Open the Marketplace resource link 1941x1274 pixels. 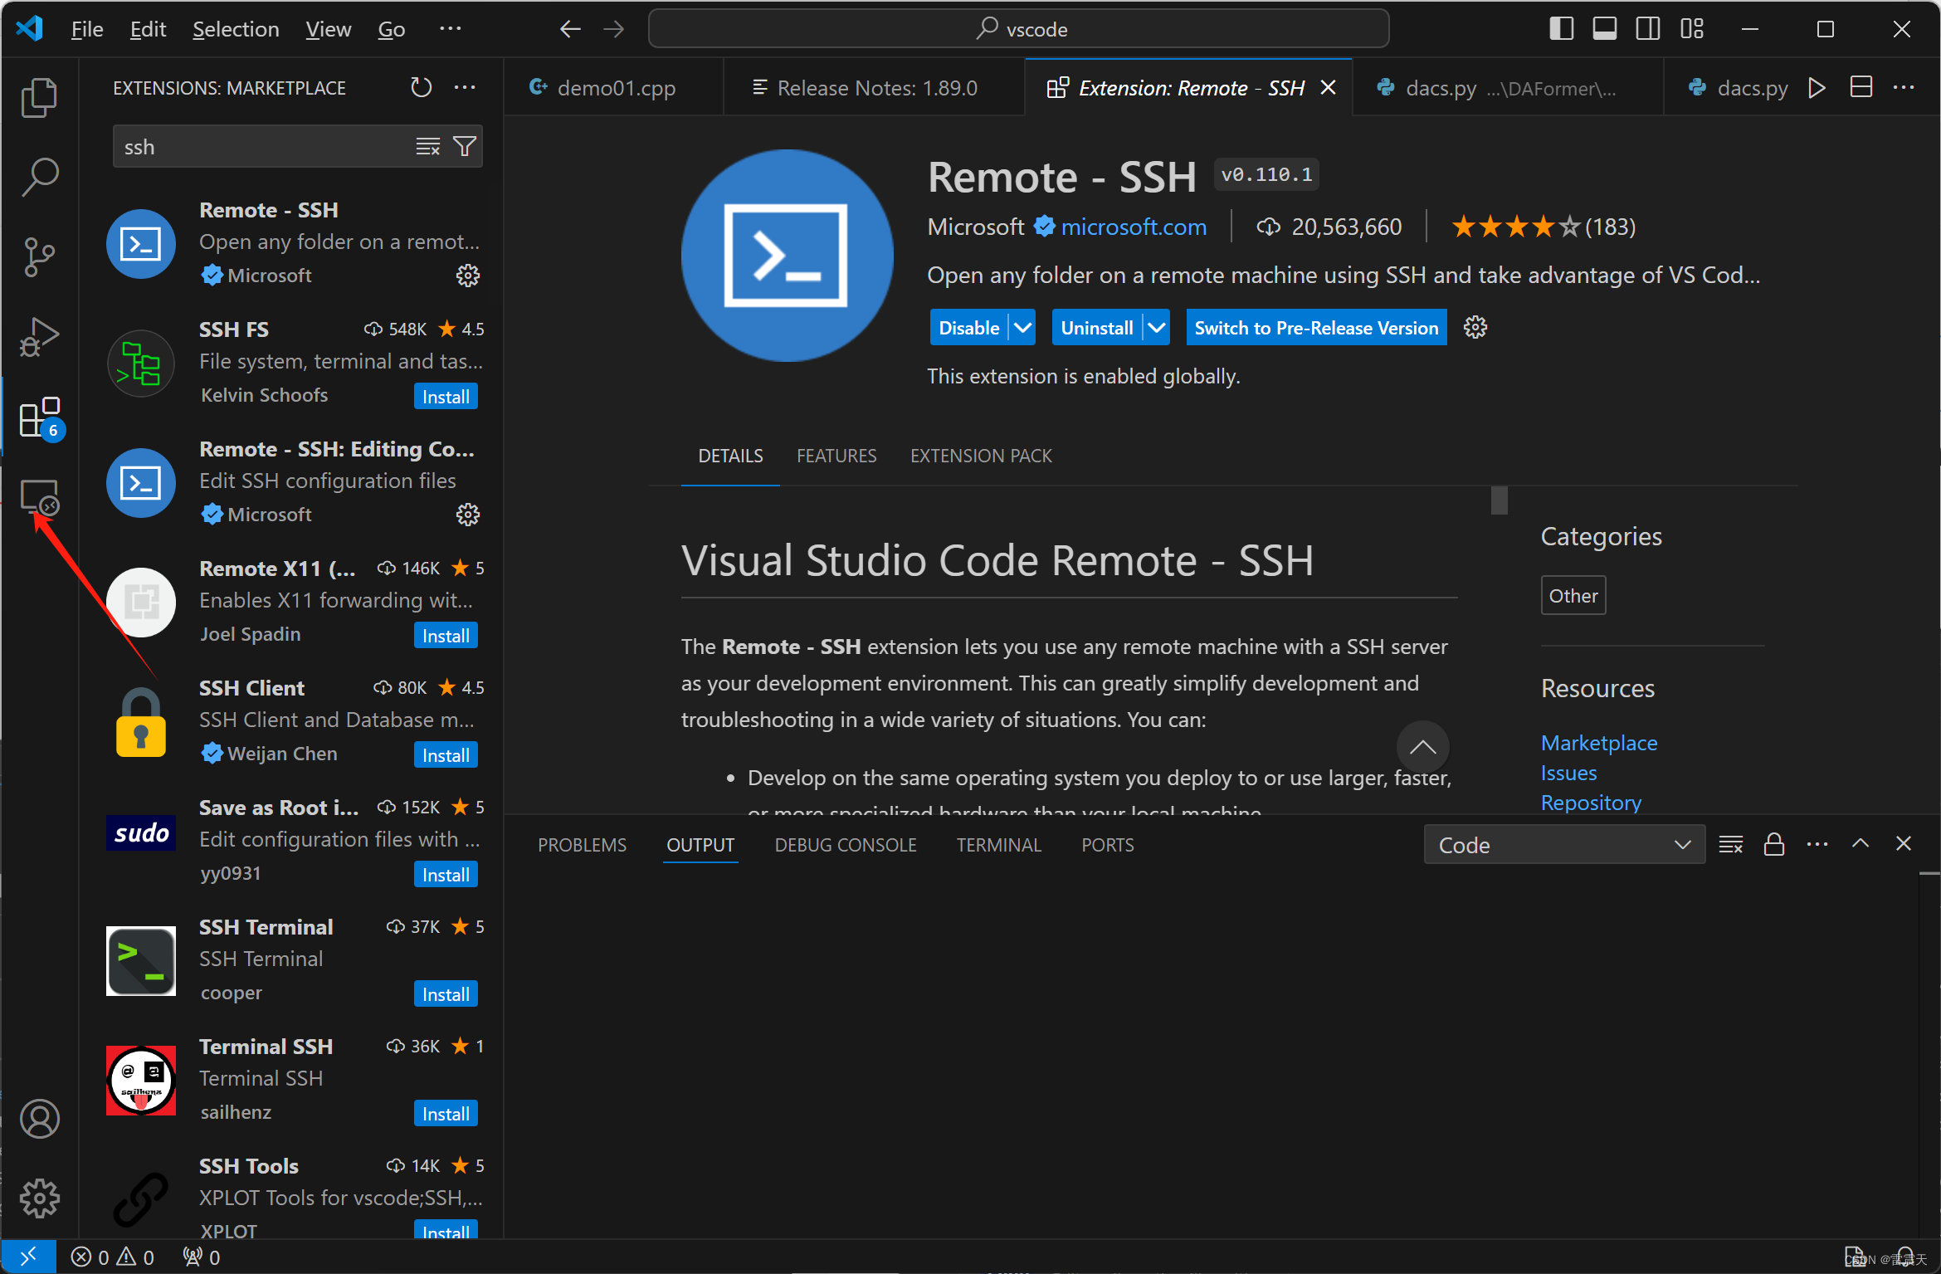1599,743
